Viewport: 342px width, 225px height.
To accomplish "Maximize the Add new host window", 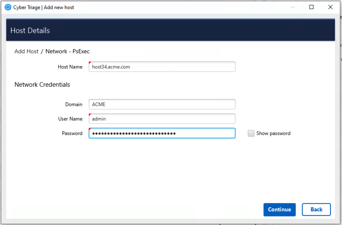I will click(x=312, y=7).
